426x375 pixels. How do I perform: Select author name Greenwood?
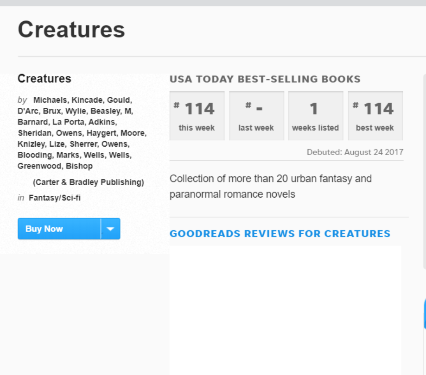pos(39,166)
